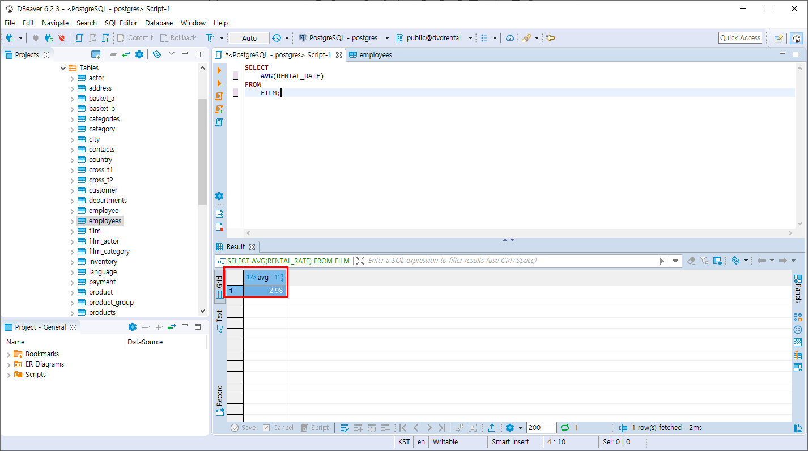Screen dimensions: 808x451
Task: Click the result filter expression field
Action: 512,261
